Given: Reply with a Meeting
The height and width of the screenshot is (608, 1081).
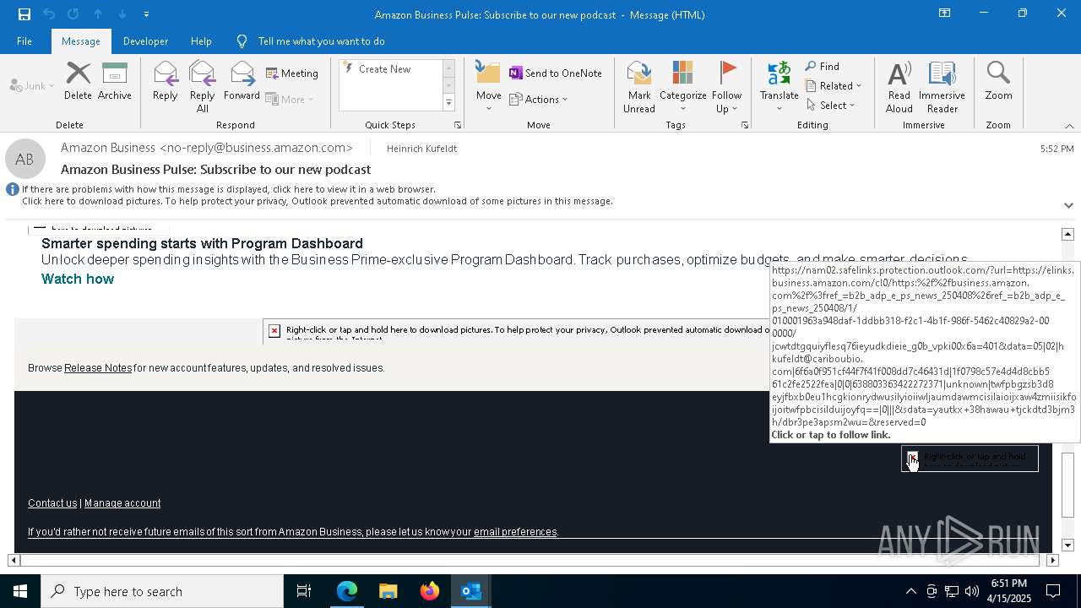Looking at the screenshot, I should pyautogui.click(x=292, y=73).
